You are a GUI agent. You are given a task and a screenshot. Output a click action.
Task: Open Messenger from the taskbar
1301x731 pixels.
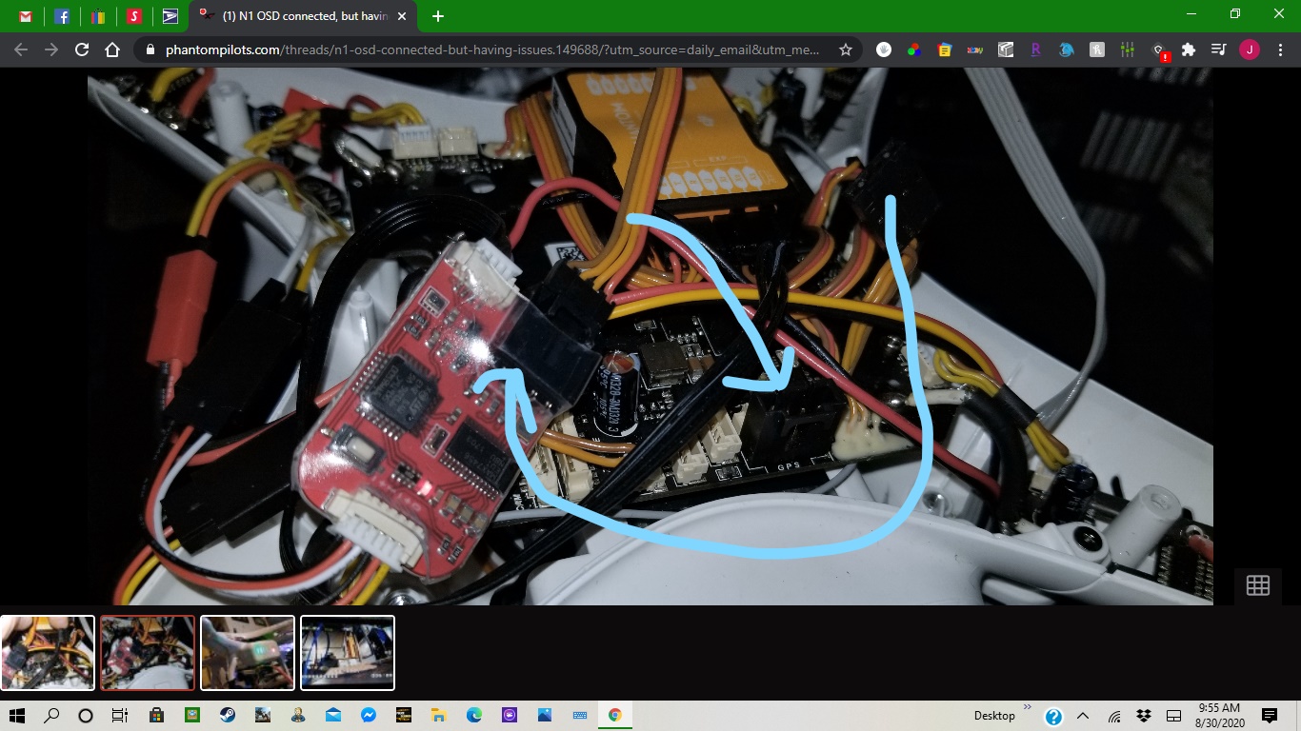pos(368,715)
